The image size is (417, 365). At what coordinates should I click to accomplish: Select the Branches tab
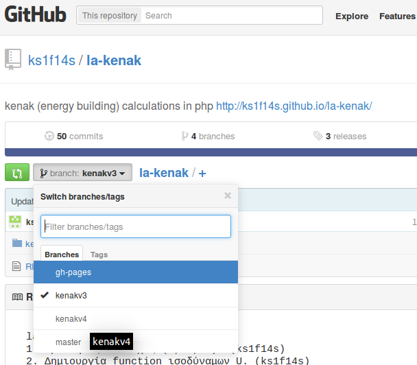point(62,255)
